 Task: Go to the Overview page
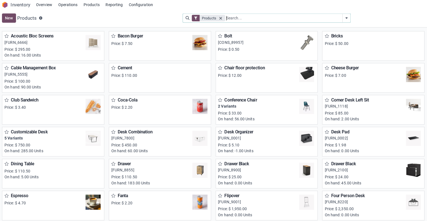click(44, 5)
